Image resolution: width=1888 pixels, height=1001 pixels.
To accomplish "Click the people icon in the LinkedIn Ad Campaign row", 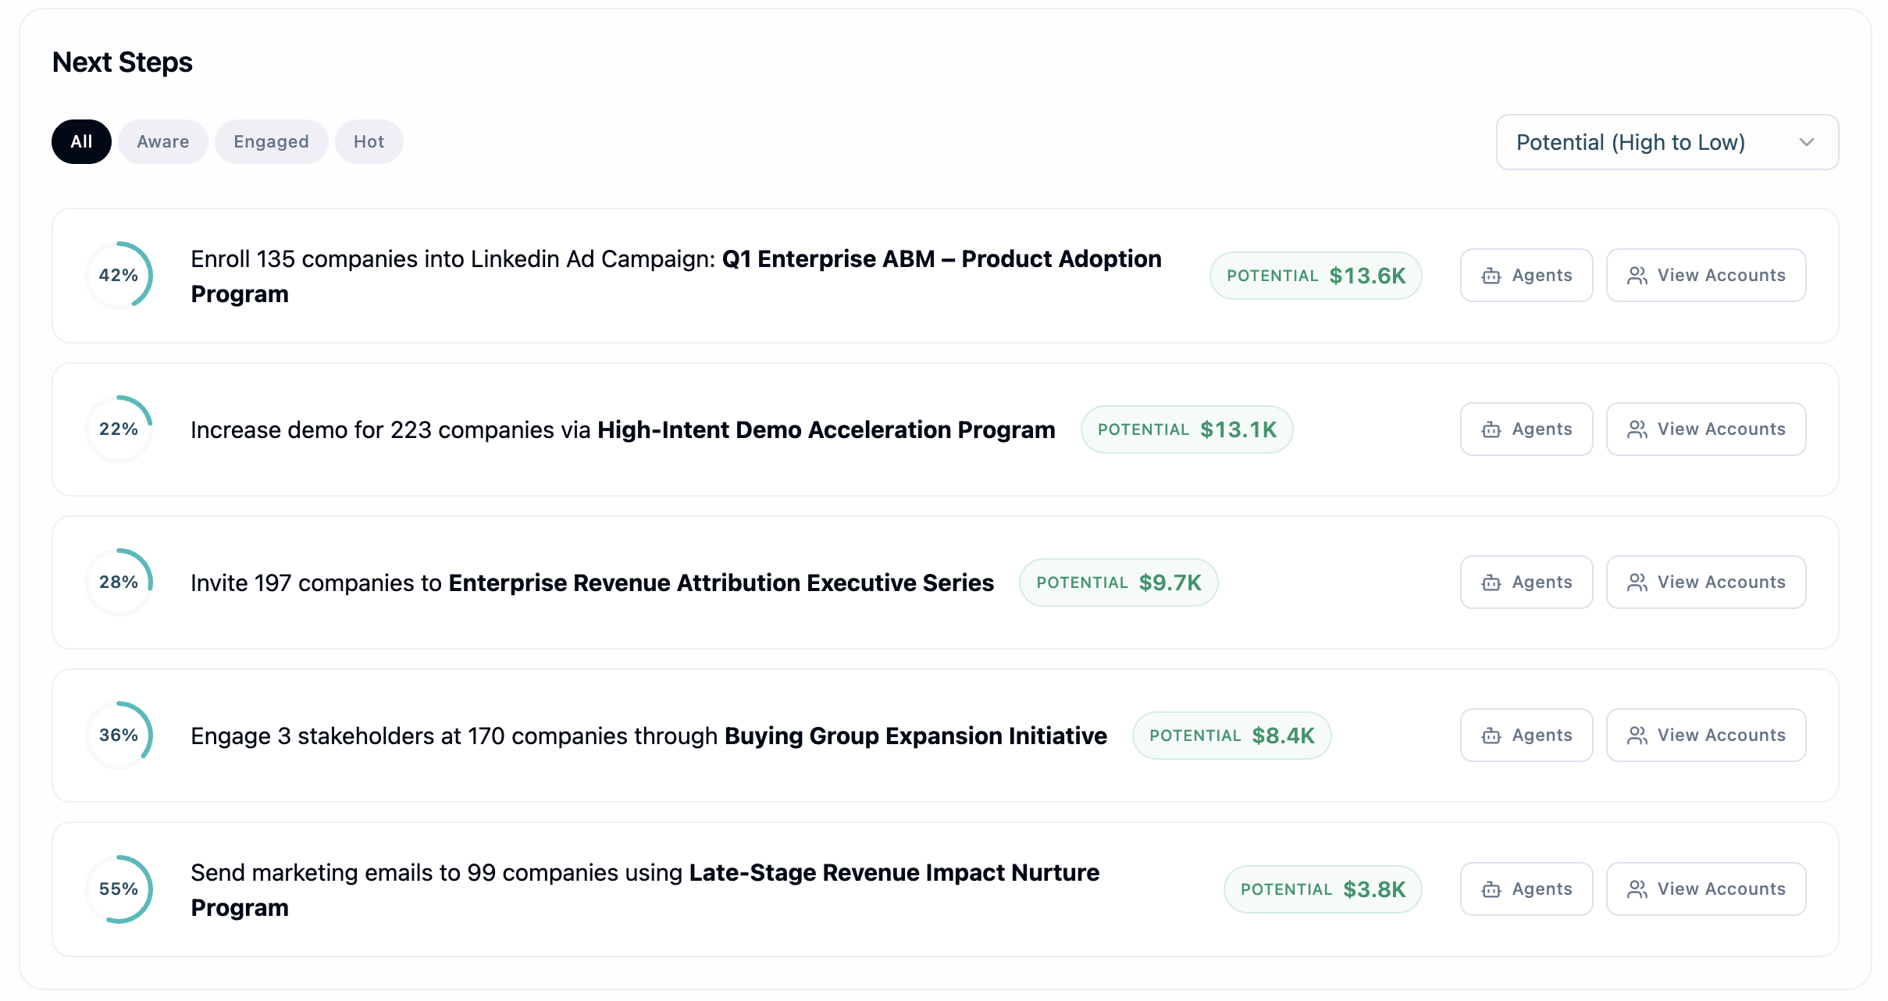I will coord(1637,276).
